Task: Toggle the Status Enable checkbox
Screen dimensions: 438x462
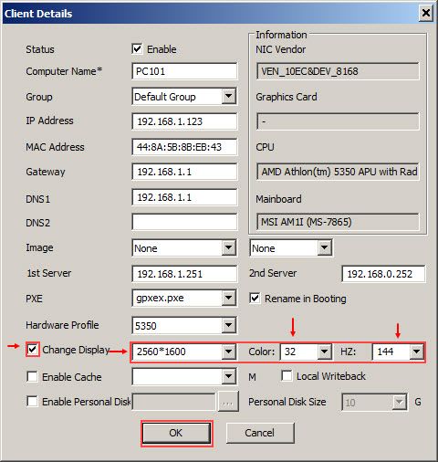Action: [137, 48]
